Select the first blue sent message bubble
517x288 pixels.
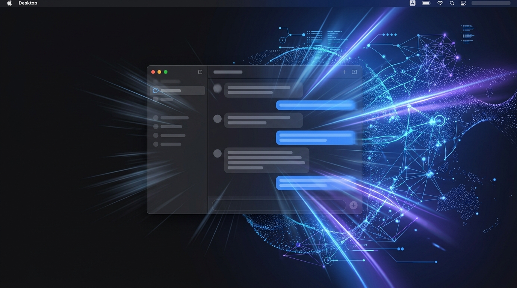tap(316, 105)
